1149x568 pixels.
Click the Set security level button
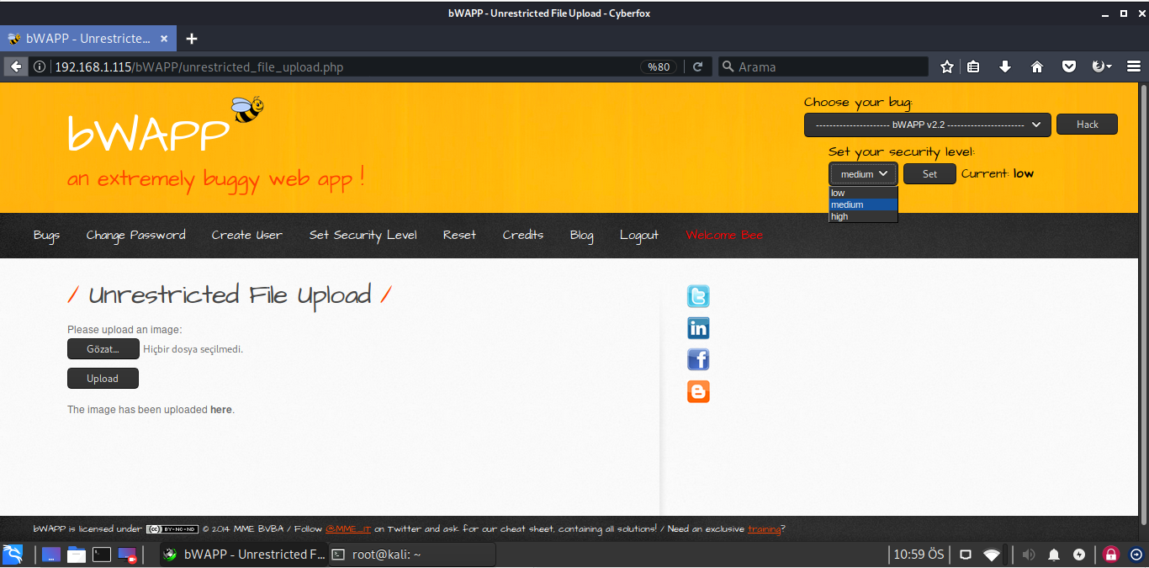point(929,173)
